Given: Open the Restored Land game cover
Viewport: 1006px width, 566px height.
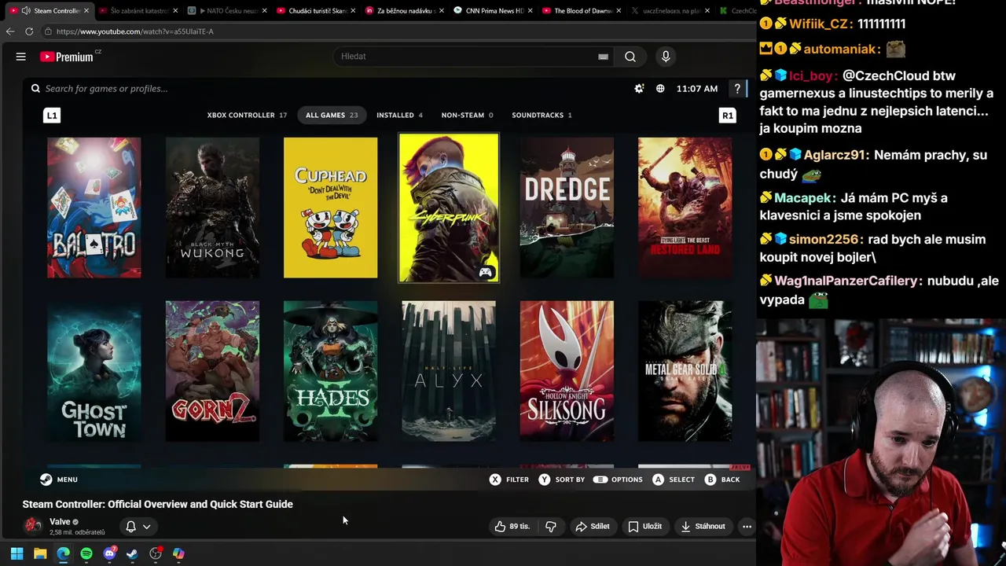Looking at the screenshot, I should pos(685,208).
